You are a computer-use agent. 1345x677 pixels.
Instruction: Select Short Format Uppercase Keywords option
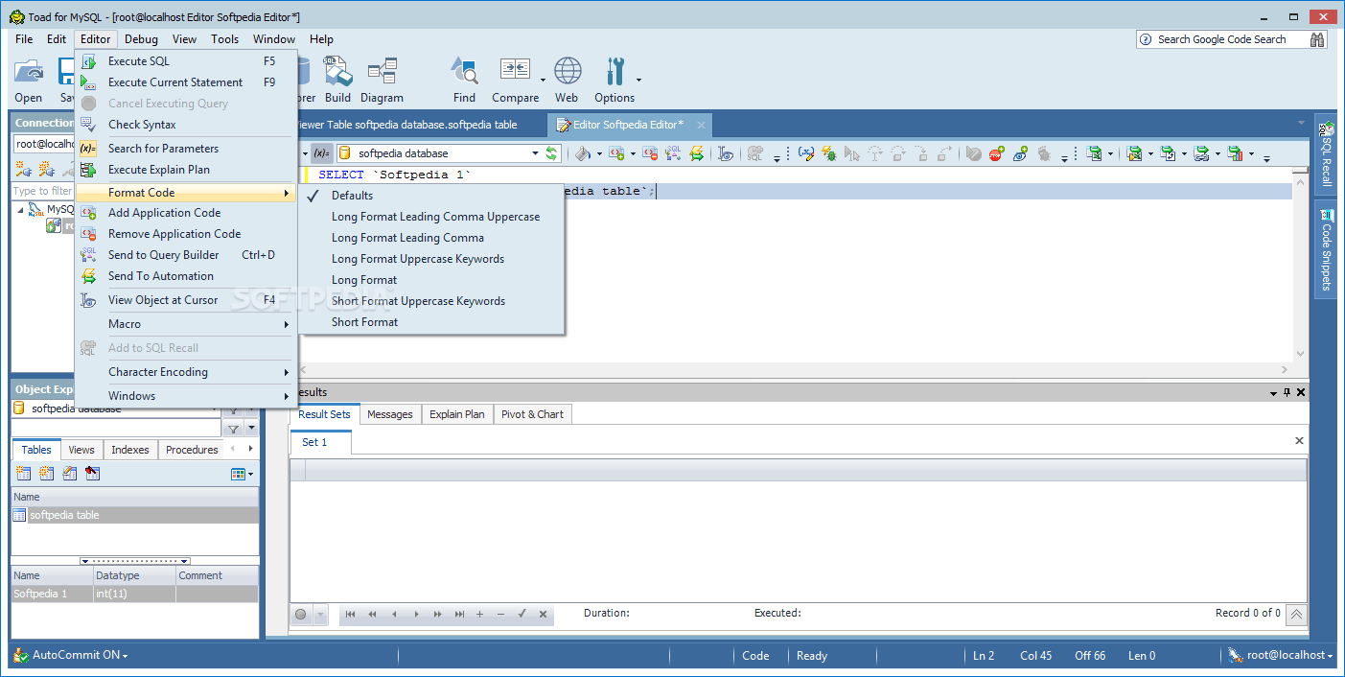[431, 301]
